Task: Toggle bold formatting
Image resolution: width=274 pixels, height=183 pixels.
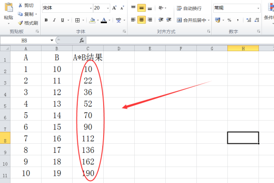Action: [47, 20]
